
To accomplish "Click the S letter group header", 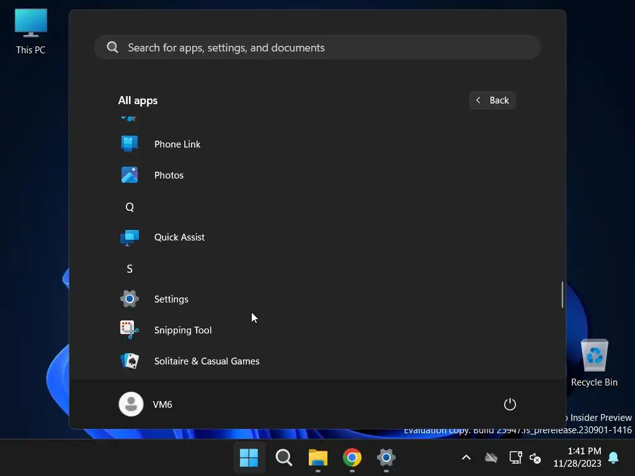I will coord(130,269).
